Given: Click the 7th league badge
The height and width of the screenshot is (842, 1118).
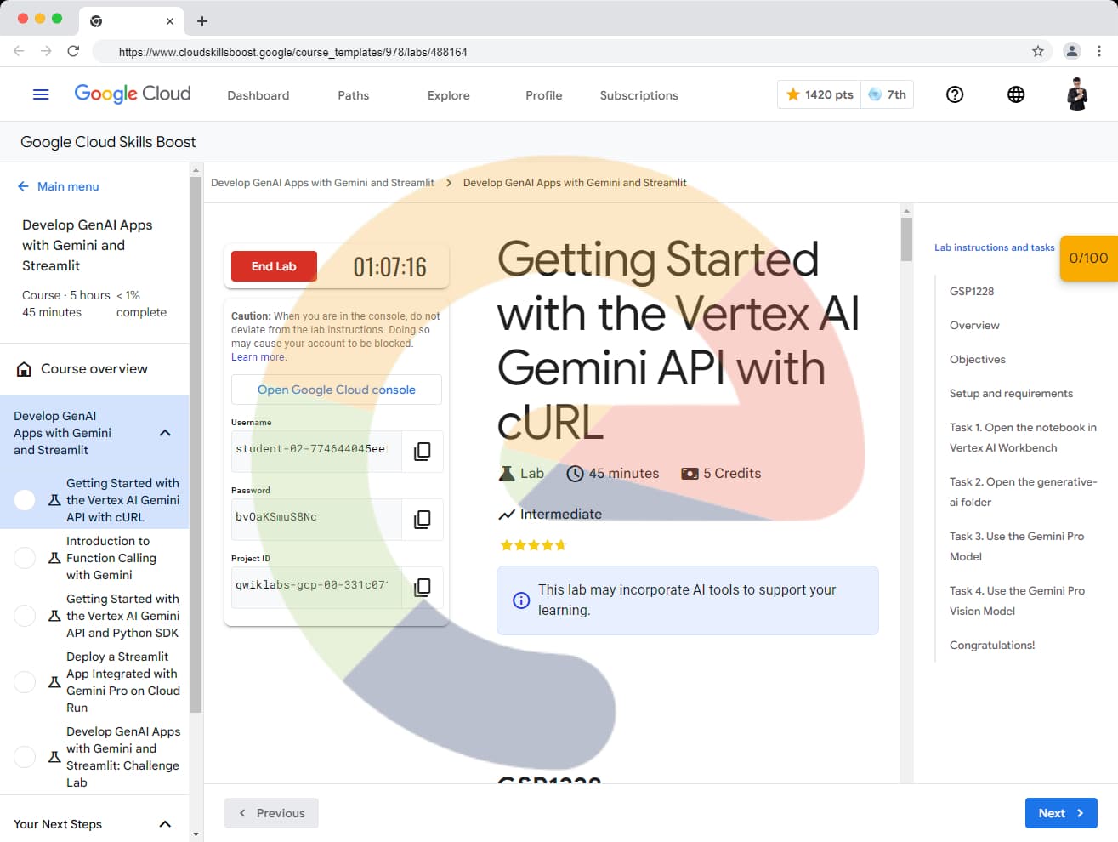Looking at the screenshot, I should point(887,94).
